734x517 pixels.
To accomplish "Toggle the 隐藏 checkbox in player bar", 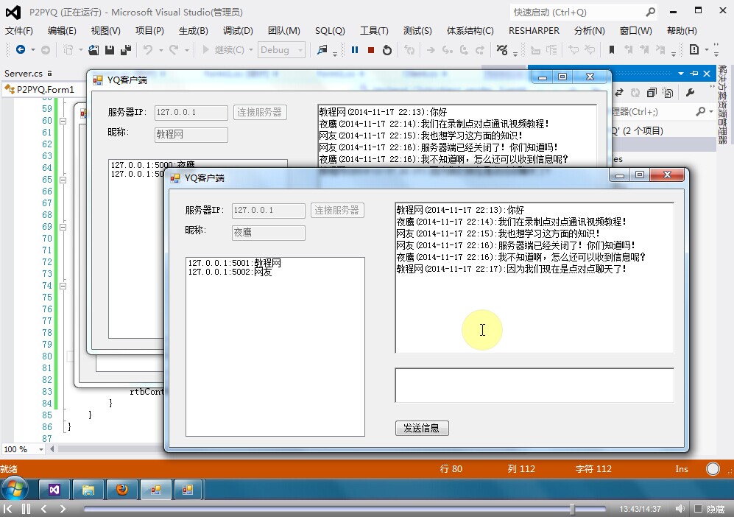I will (x=698, y=509).
